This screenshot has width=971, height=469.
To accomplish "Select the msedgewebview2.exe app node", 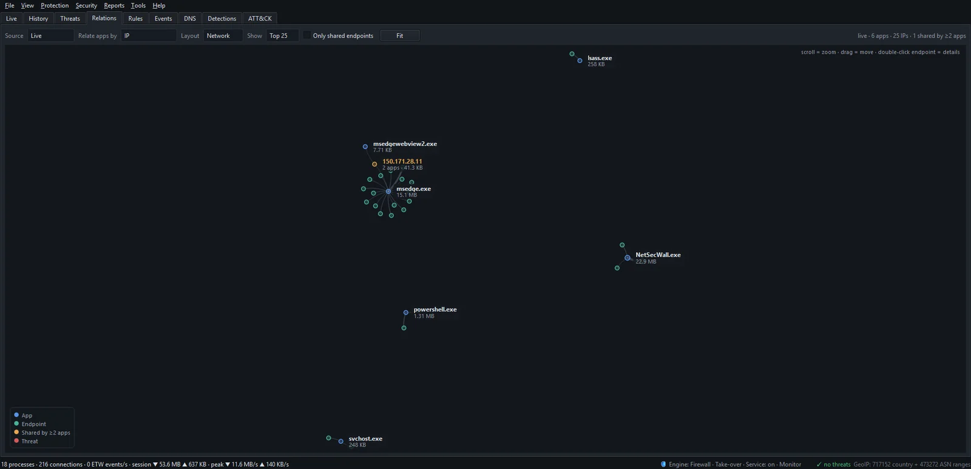I will click(x=365, y=147).
